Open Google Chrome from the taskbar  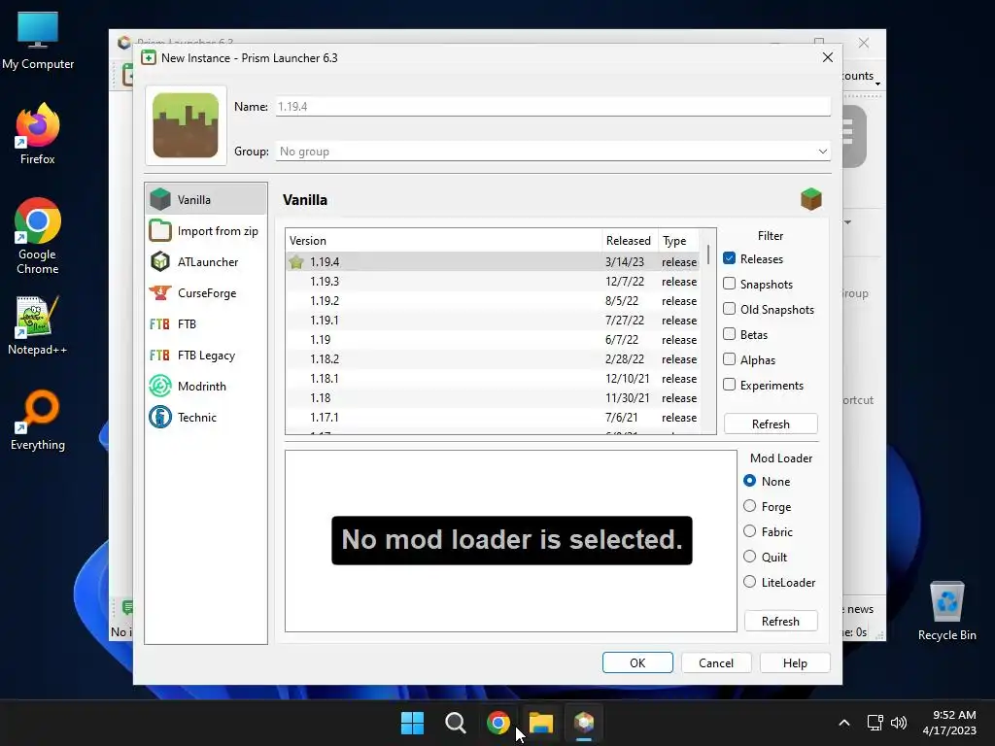click(498, 723)
